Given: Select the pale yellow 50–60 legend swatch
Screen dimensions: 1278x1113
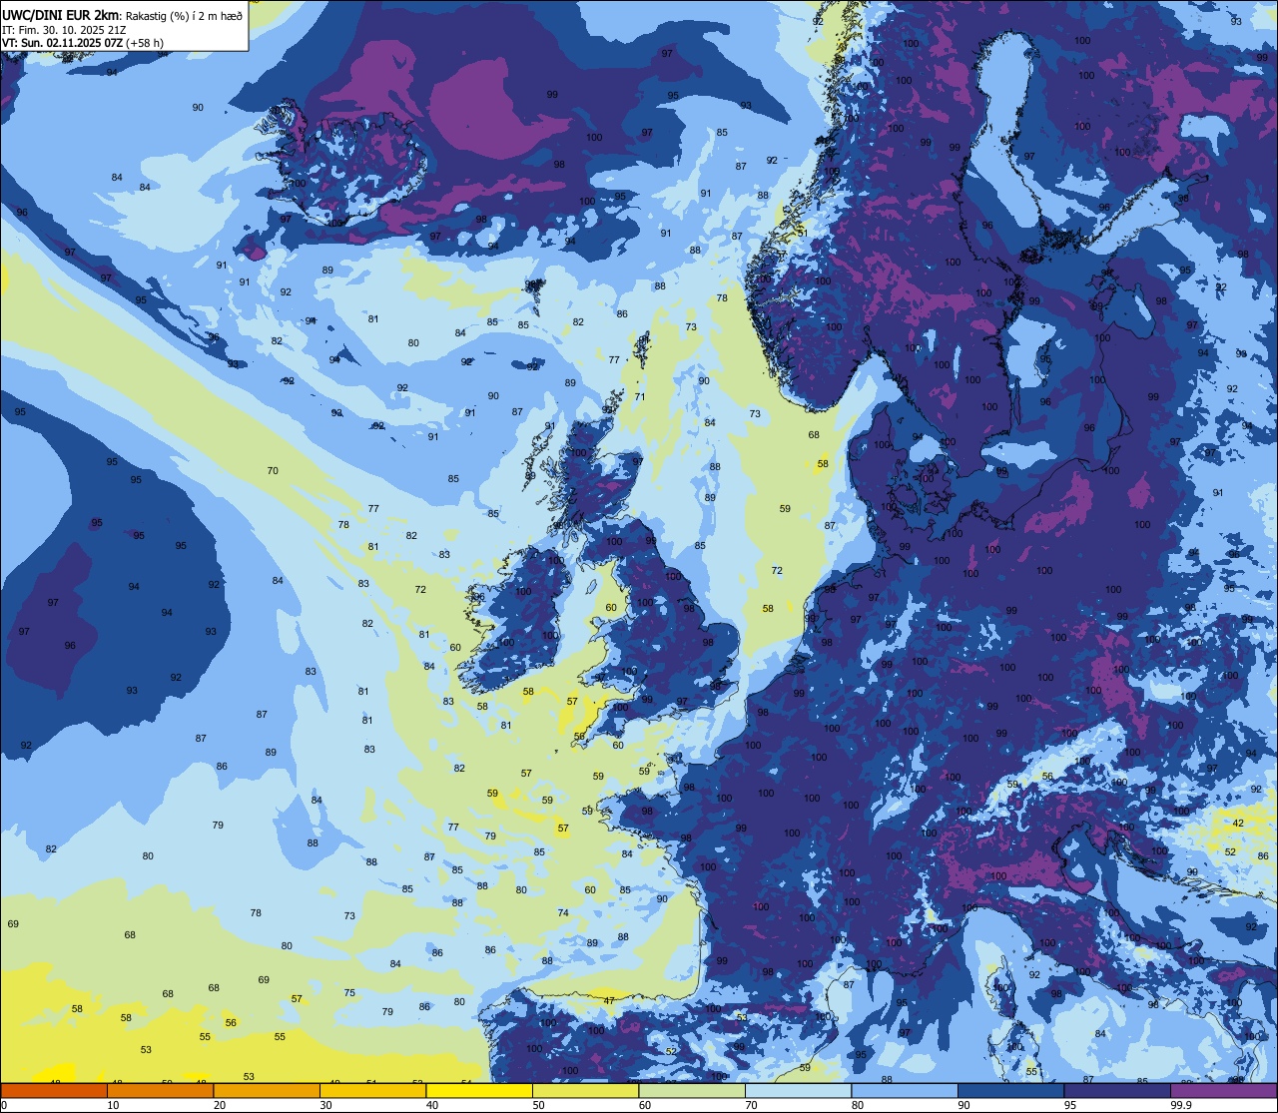Looking at the screenshot, I should coord(585,1090).
